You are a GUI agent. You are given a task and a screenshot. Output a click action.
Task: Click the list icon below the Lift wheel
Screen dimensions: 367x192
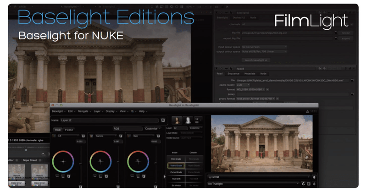tap(63, 176)
